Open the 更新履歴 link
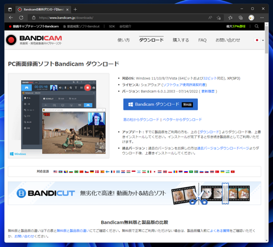This screenshot has width=273, height=247. tap(208, 91)
